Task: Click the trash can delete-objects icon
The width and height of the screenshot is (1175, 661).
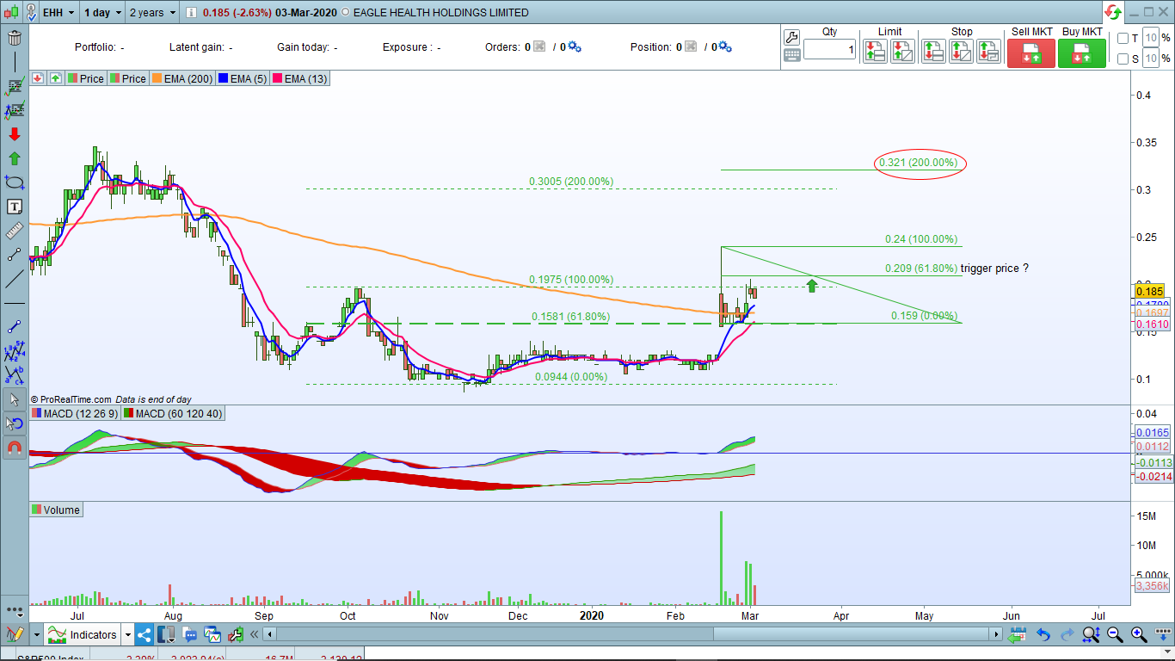Action: pyautogui.click(x=14, y=39)
